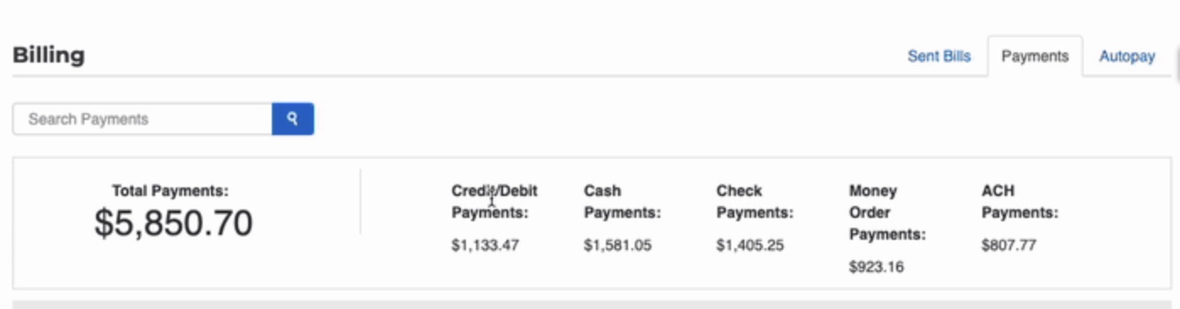Click the ACH Payments label
This screenshot has width=1180, height=309.
(x=1020, y=202)
